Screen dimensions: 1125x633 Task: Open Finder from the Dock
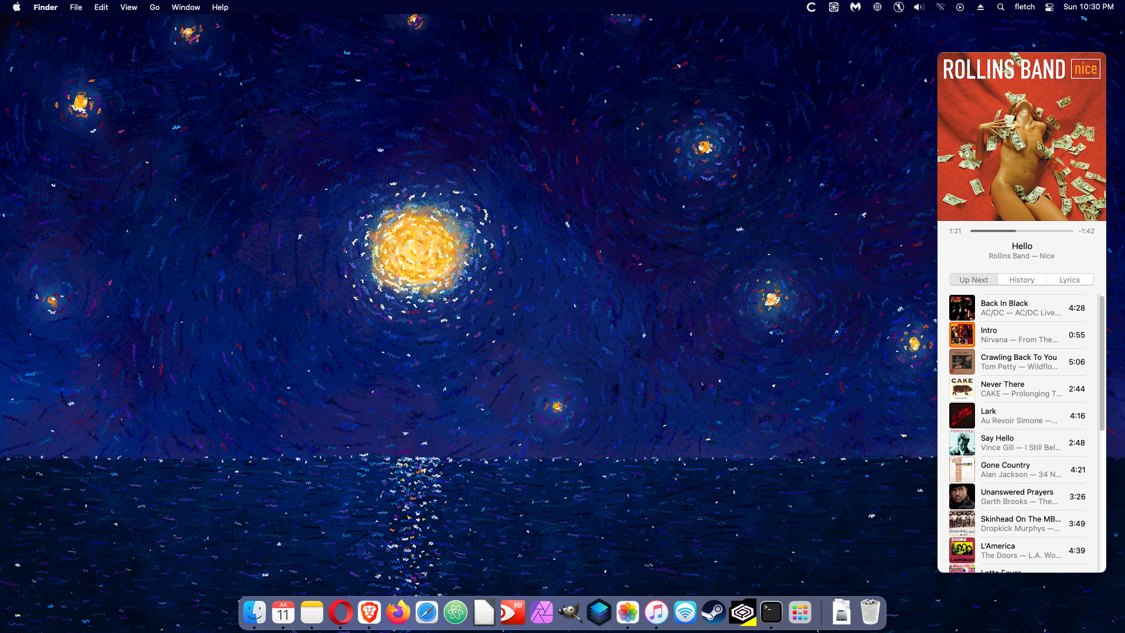pos(254,612)
